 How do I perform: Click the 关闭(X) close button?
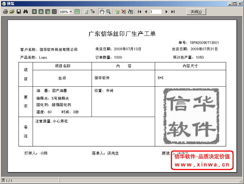[x=196, y=12]
